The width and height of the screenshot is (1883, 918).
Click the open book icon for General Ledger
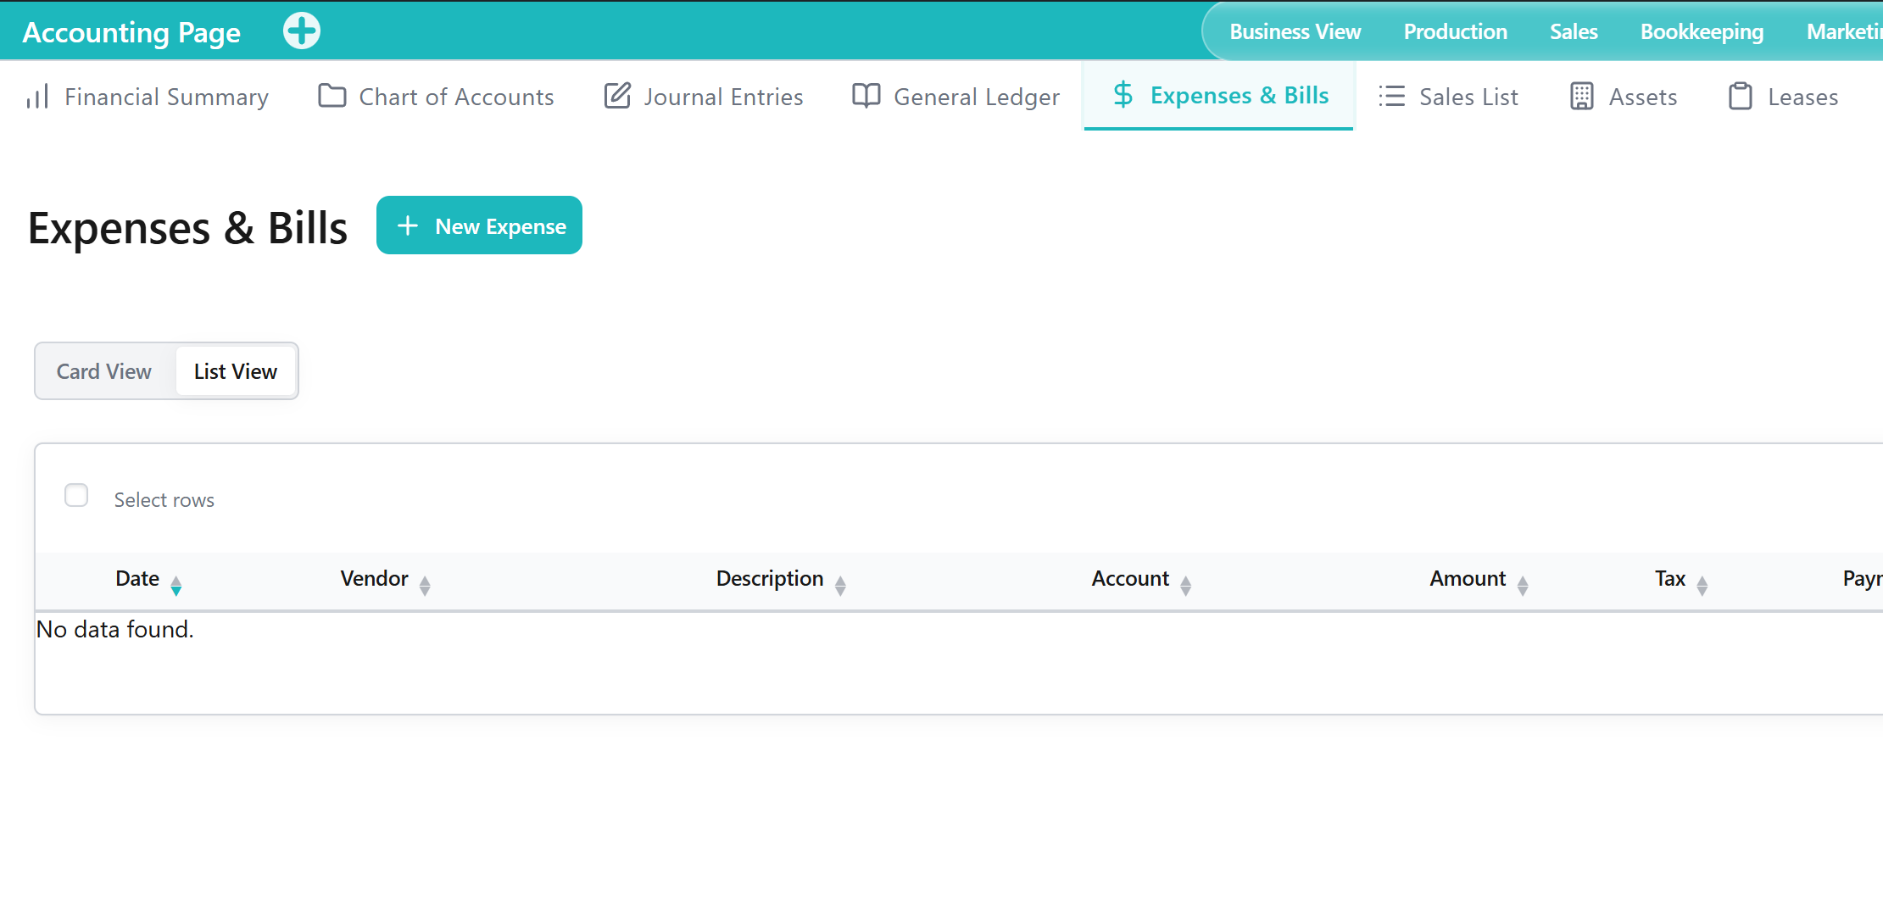pyautogui.click(x=866, y=96)
